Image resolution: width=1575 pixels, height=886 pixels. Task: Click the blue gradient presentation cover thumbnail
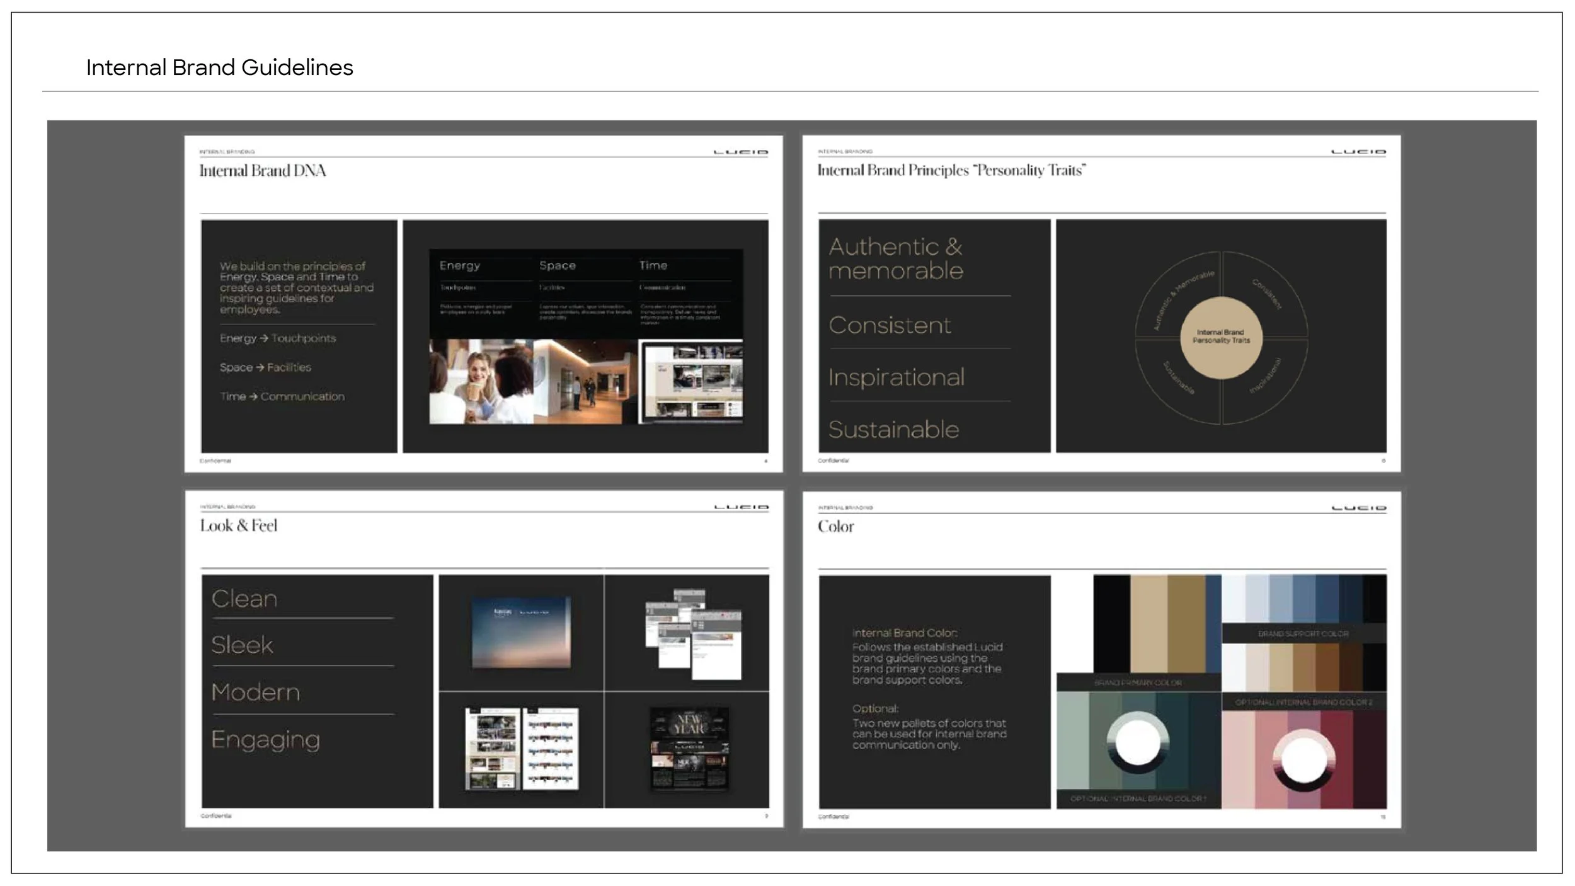point(521,631)
